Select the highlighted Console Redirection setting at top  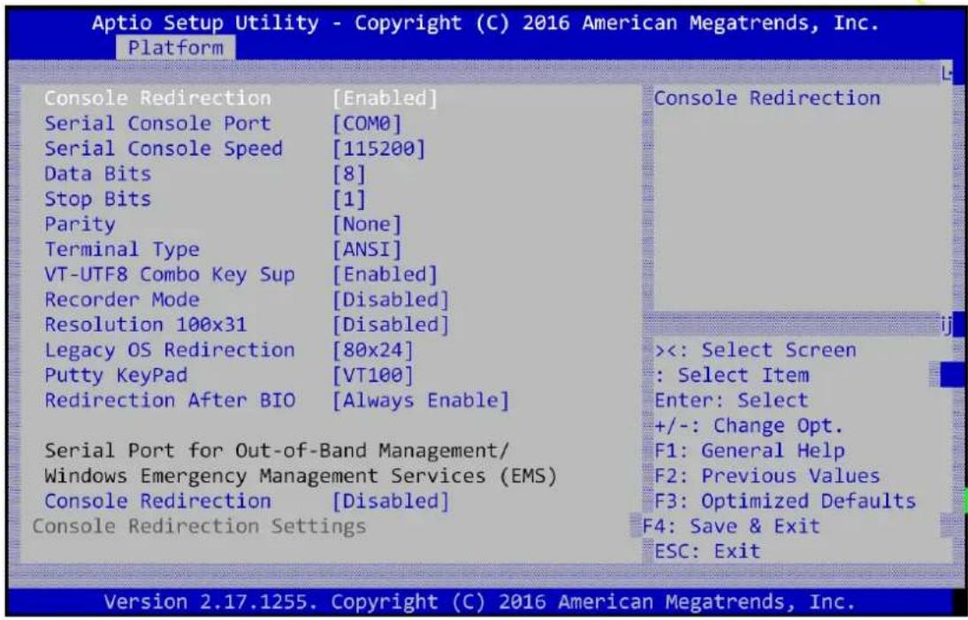(157, 98)
